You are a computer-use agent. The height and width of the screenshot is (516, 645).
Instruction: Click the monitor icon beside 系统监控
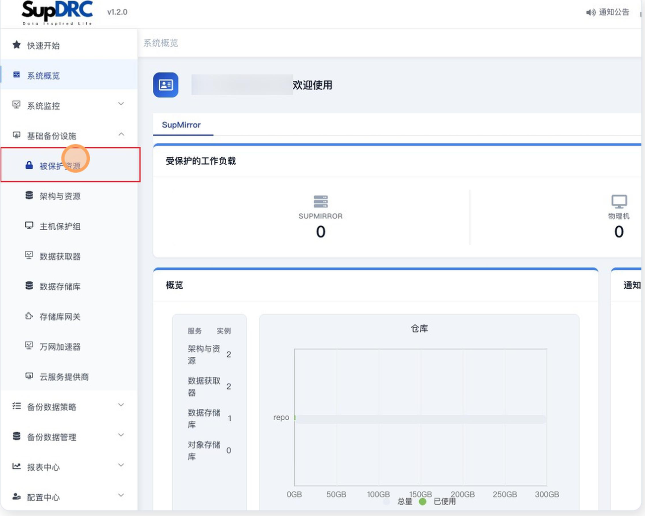[16, 105]
